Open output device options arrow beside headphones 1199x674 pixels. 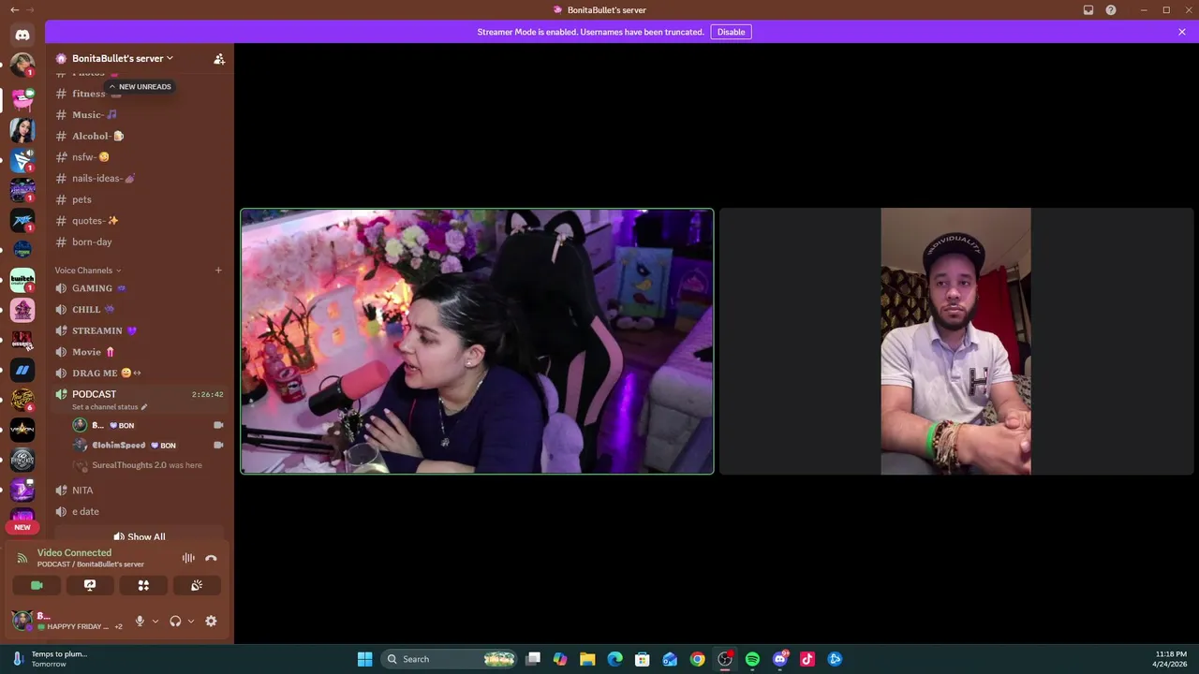[x=191, y=621]
